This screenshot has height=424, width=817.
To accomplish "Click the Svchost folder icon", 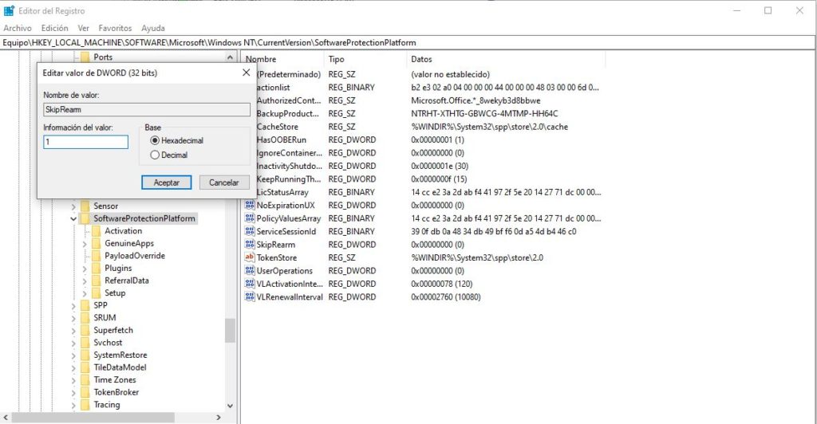I will tap(85, 343).
